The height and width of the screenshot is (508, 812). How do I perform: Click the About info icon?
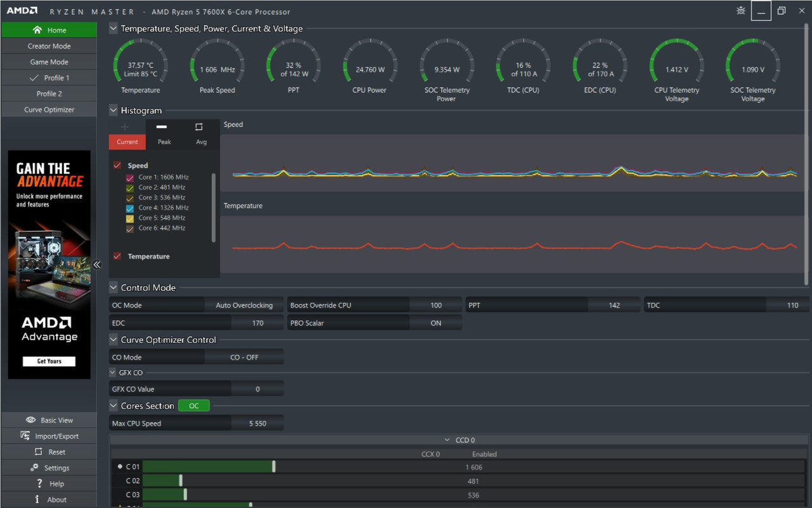[x=37, y=499]
